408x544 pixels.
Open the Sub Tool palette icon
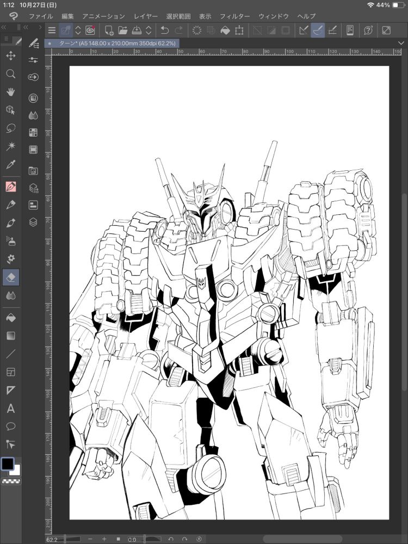(x=33, y=43)
